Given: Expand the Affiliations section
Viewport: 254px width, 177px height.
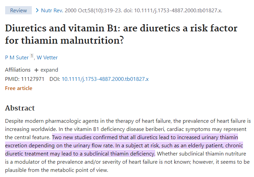Looking at the screenshot, I should click(46, 70).
